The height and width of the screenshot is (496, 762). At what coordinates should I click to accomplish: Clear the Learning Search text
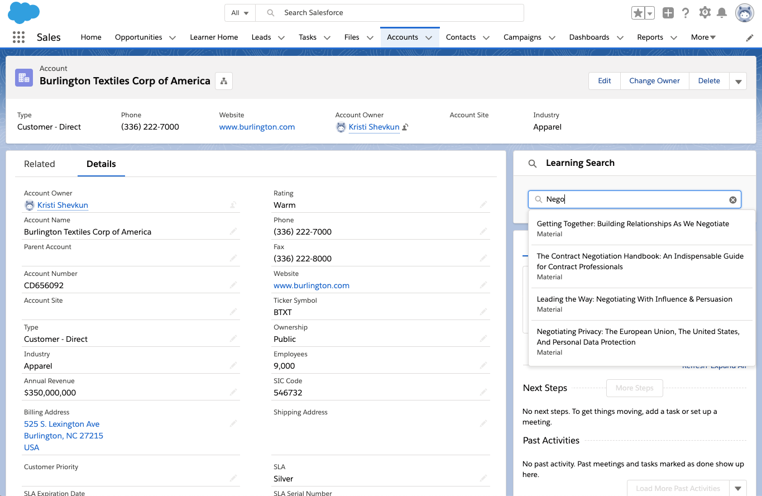[733, 200]
